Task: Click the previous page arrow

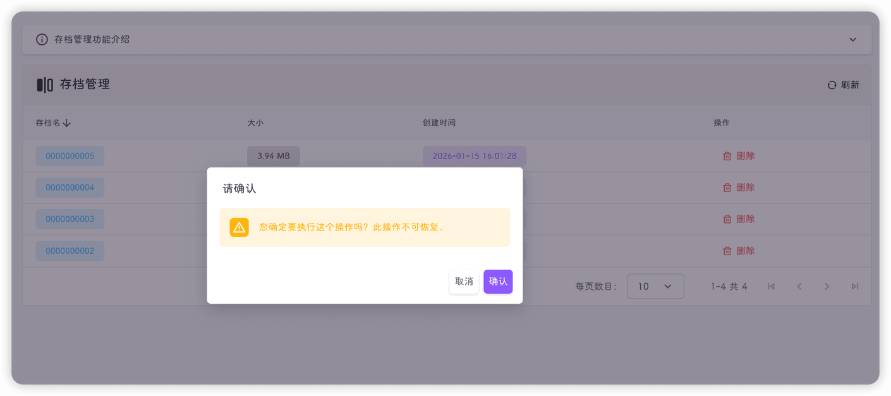Action: pyautogui.click(x=799, y=286)
